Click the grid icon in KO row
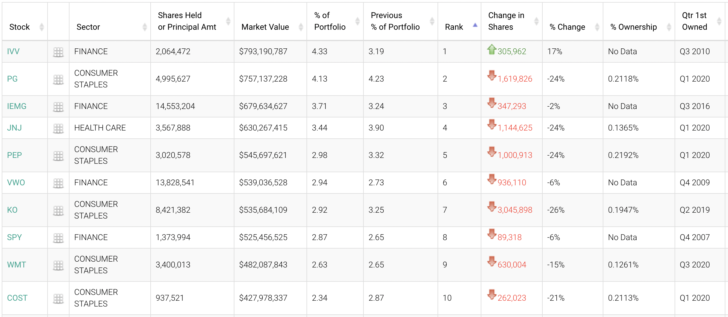728x317 pixels. click(x=58, y=210)
